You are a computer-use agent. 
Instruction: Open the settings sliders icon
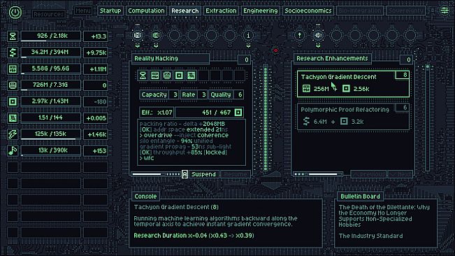tap(445, 10)
